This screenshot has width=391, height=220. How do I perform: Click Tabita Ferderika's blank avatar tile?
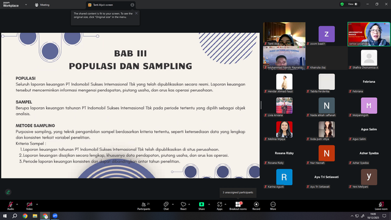[327, 81]
